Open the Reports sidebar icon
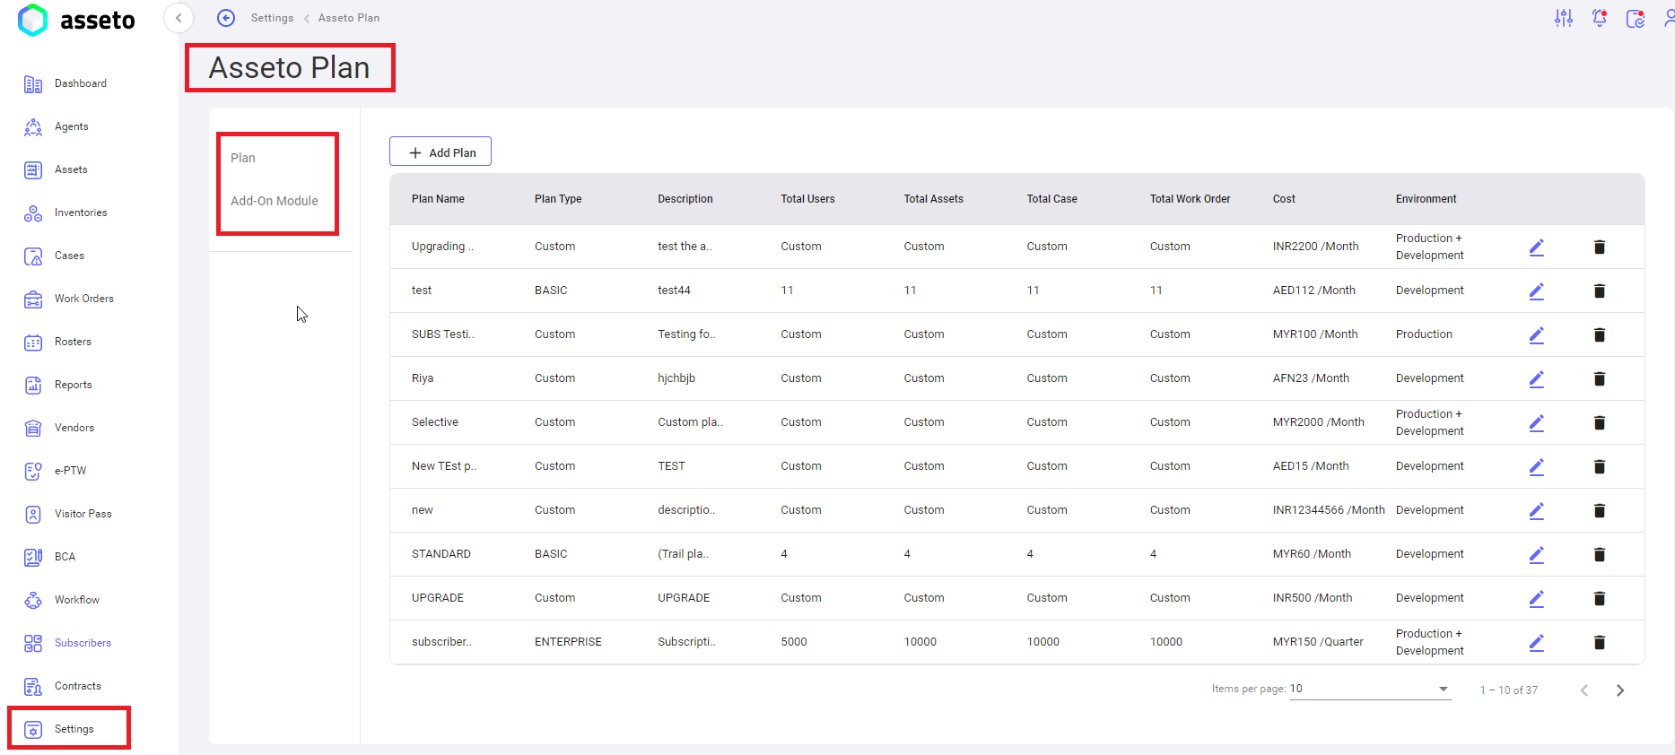The height and width of the screenshot is (755, 1675). point(33,385)
